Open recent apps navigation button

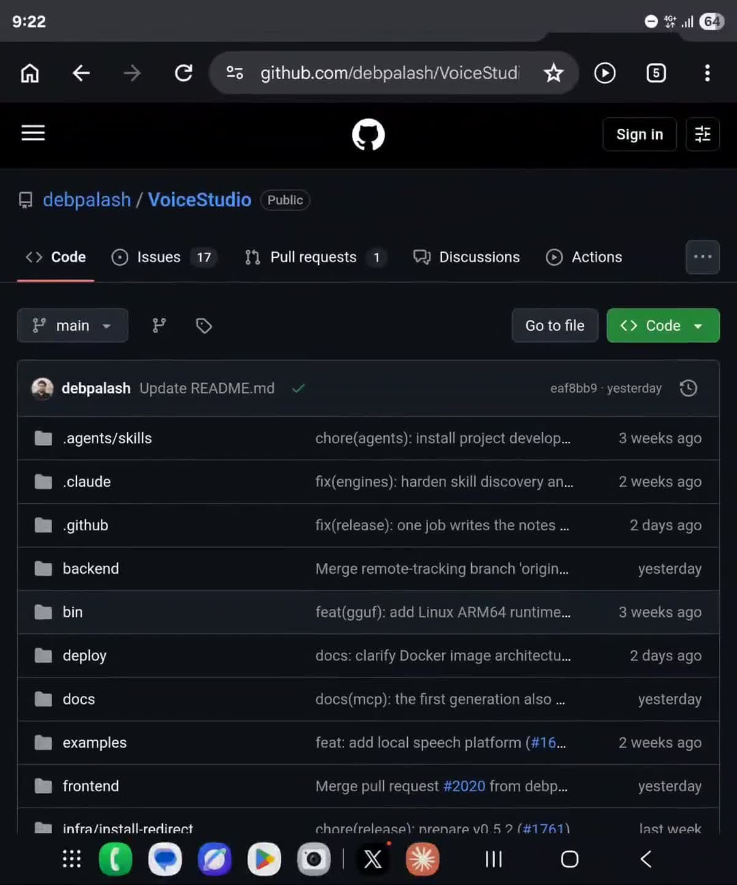click(494, 859)
